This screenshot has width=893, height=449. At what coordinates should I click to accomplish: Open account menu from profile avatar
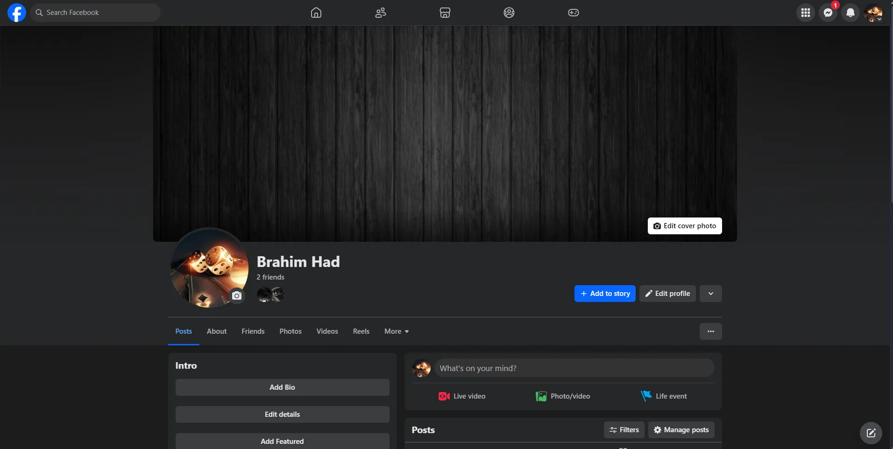872,13
